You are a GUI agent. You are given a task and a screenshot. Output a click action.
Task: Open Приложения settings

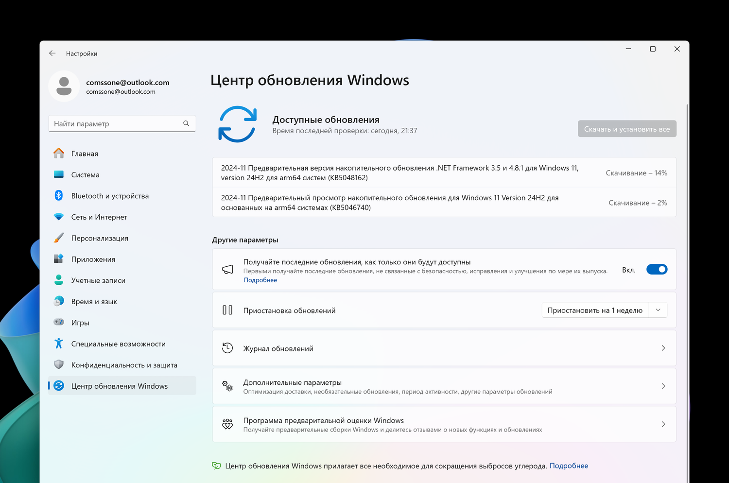point(122,259)
